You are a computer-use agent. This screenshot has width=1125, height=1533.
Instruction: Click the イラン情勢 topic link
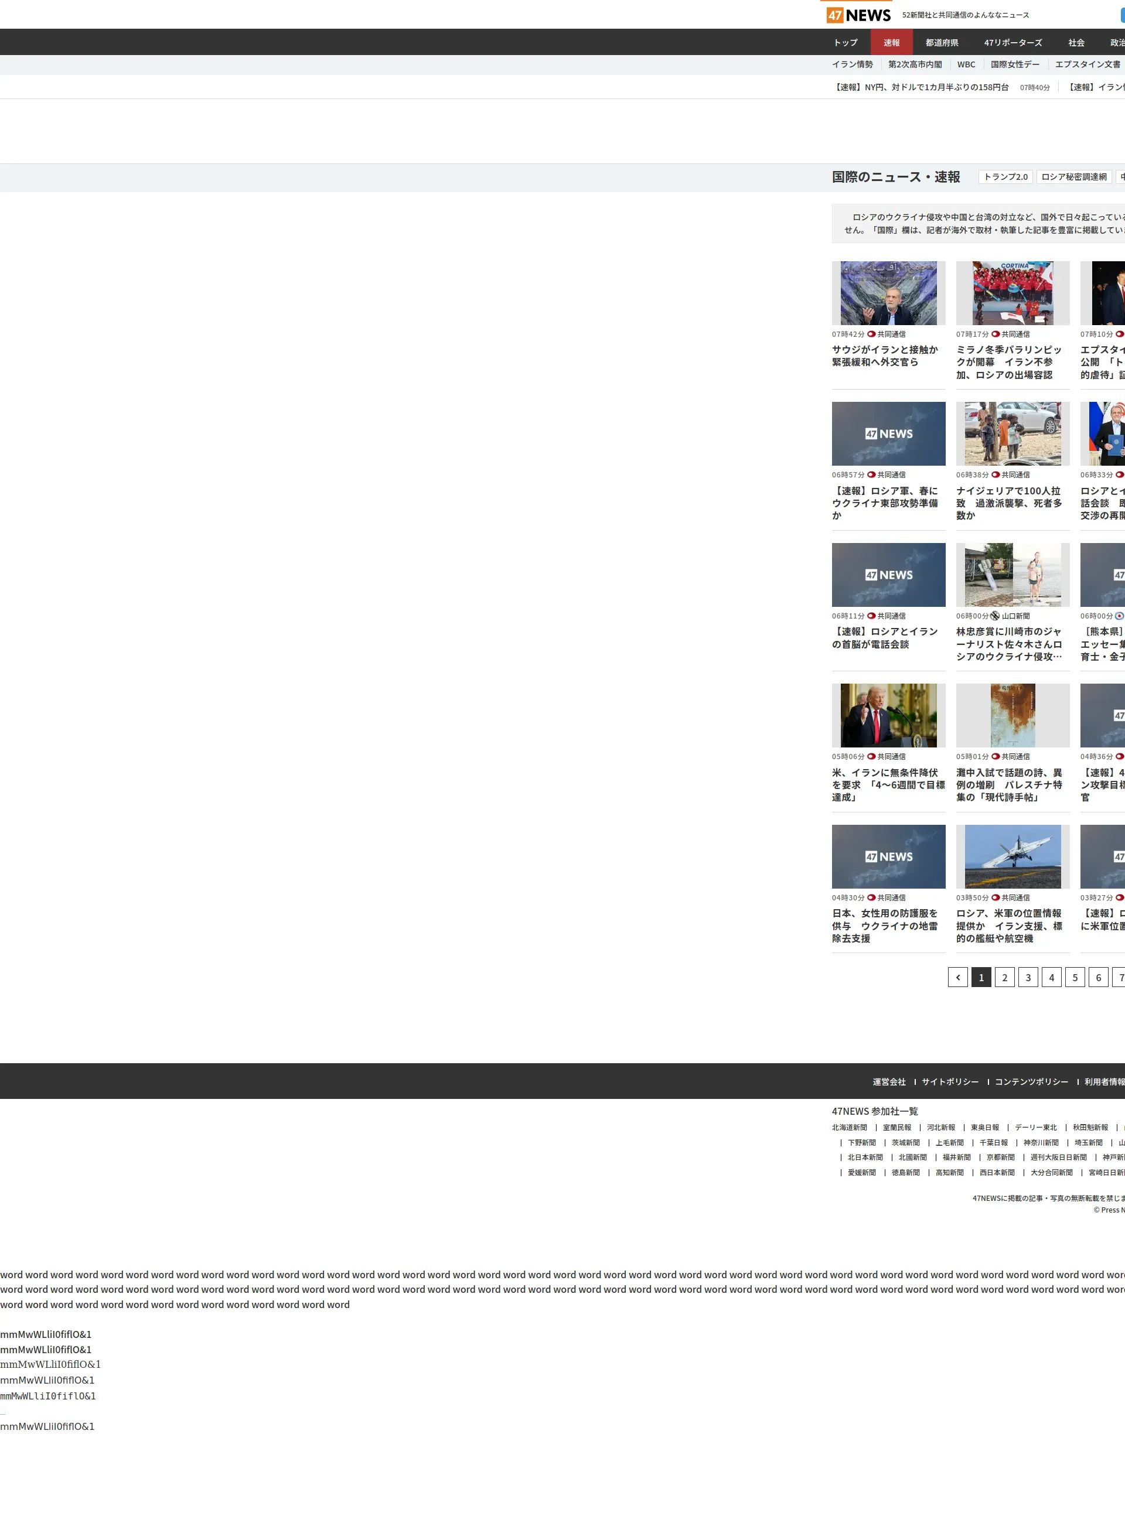point(852,64)
